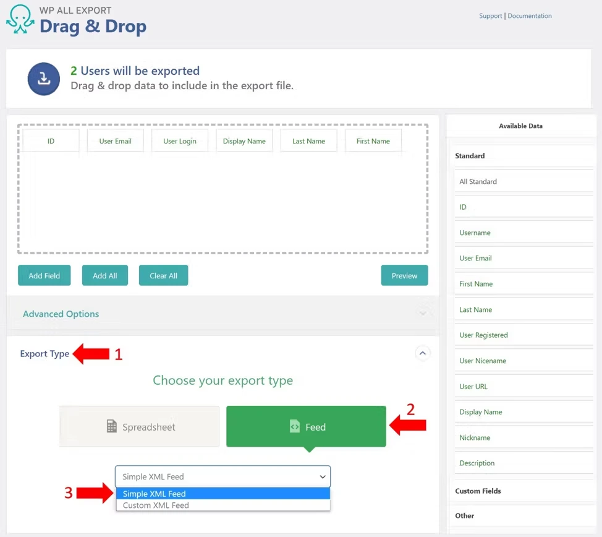Collapse the Export Type section chevron

423,353
